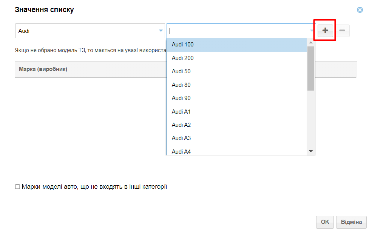Click the minus remove button

pyautogui.click(x=342, y=31)
